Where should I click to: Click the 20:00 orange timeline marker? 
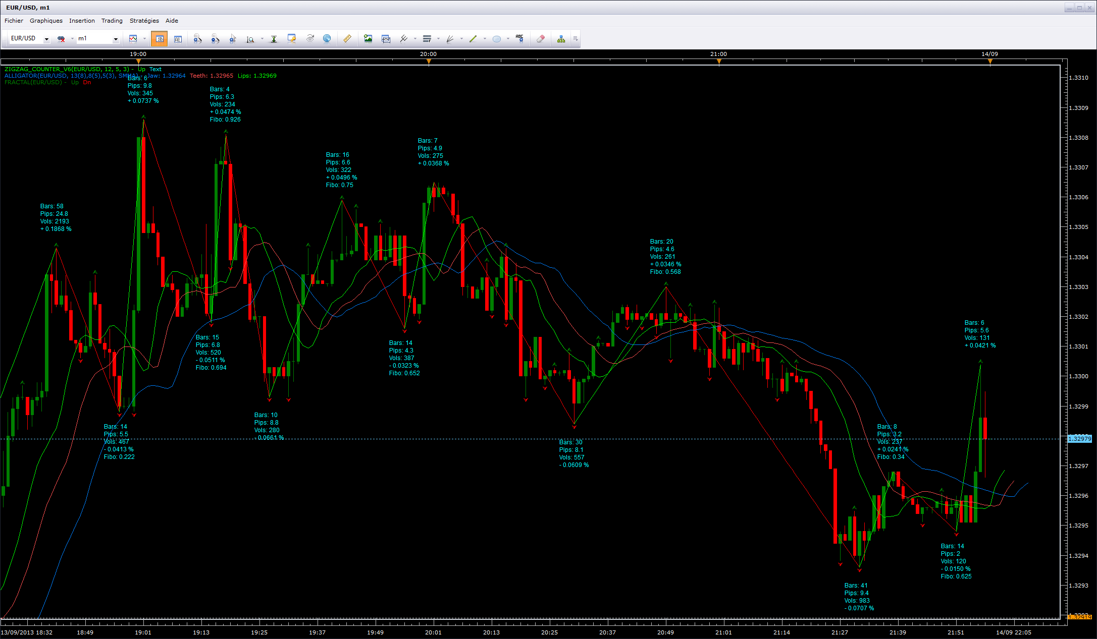[429, 62]
